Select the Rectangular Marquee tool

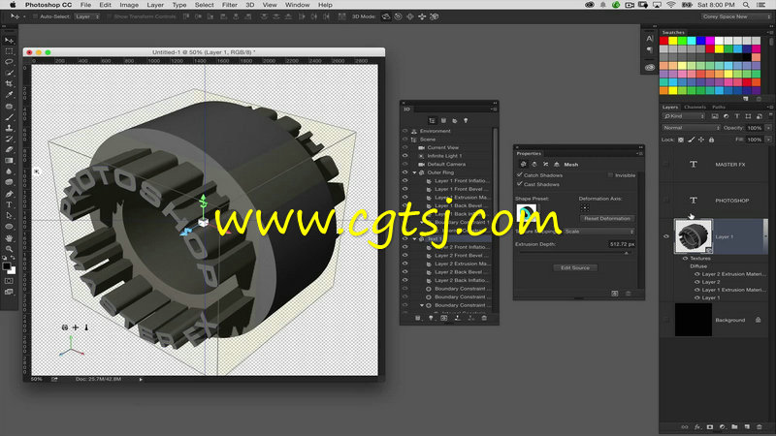pyautogui.click(x=9, y=51)
